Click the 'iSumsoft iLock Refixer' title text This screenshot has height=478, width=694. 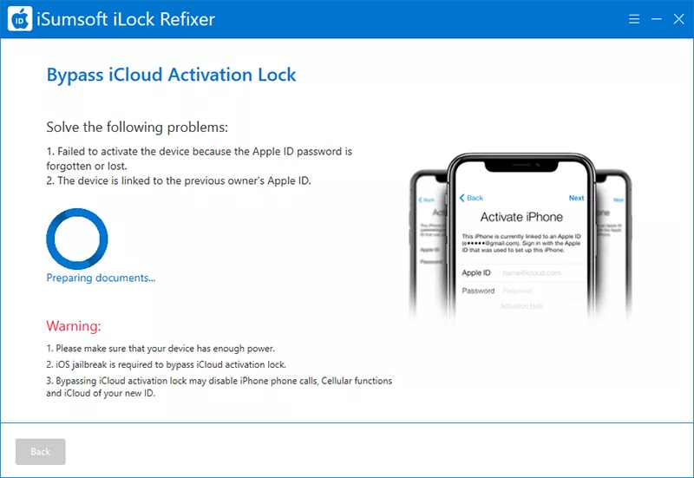point(126,19)
